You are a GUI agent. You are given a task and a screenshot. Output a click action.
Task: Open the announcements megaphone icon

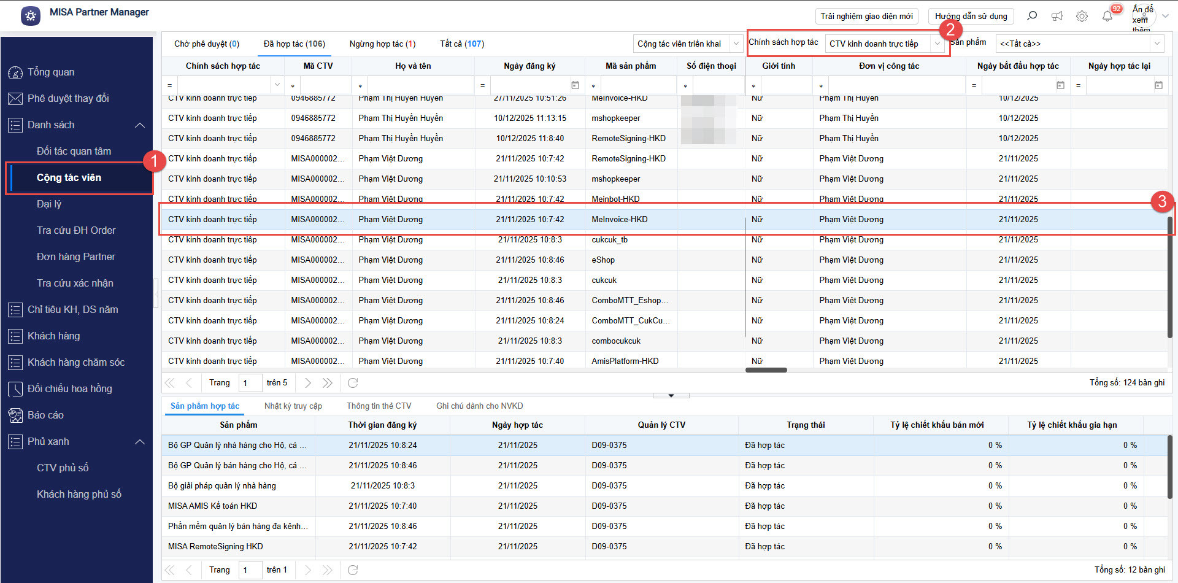(1057, 16)
